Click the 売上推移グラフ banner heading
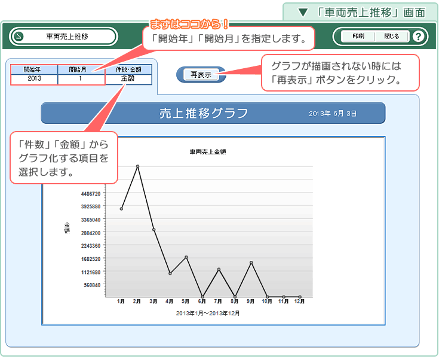This screenshot has width=439, height=359. tap(204, 113)
